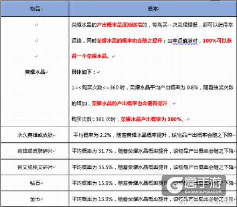Select the 铭文或铭文碎片 item cell

click(x=35, y=167)
